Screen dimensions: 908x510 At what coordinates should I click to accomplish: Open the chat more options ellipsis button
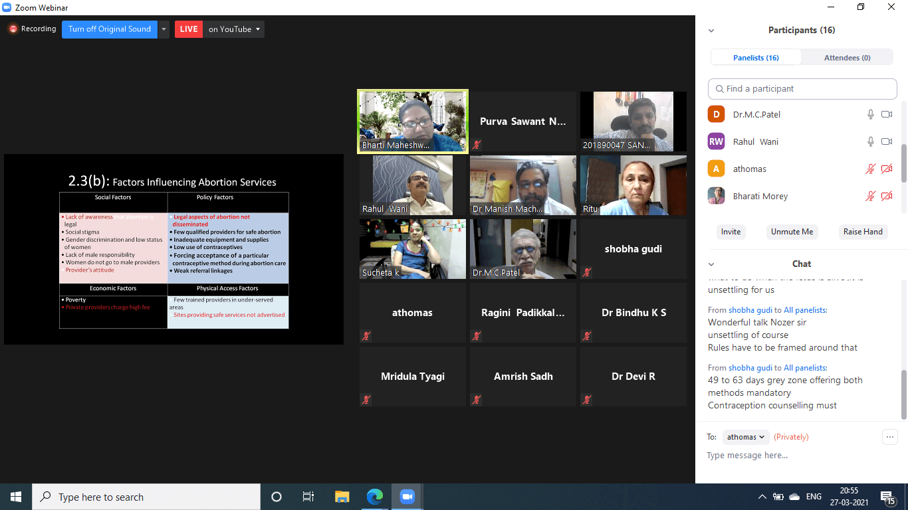coord(889,437)
